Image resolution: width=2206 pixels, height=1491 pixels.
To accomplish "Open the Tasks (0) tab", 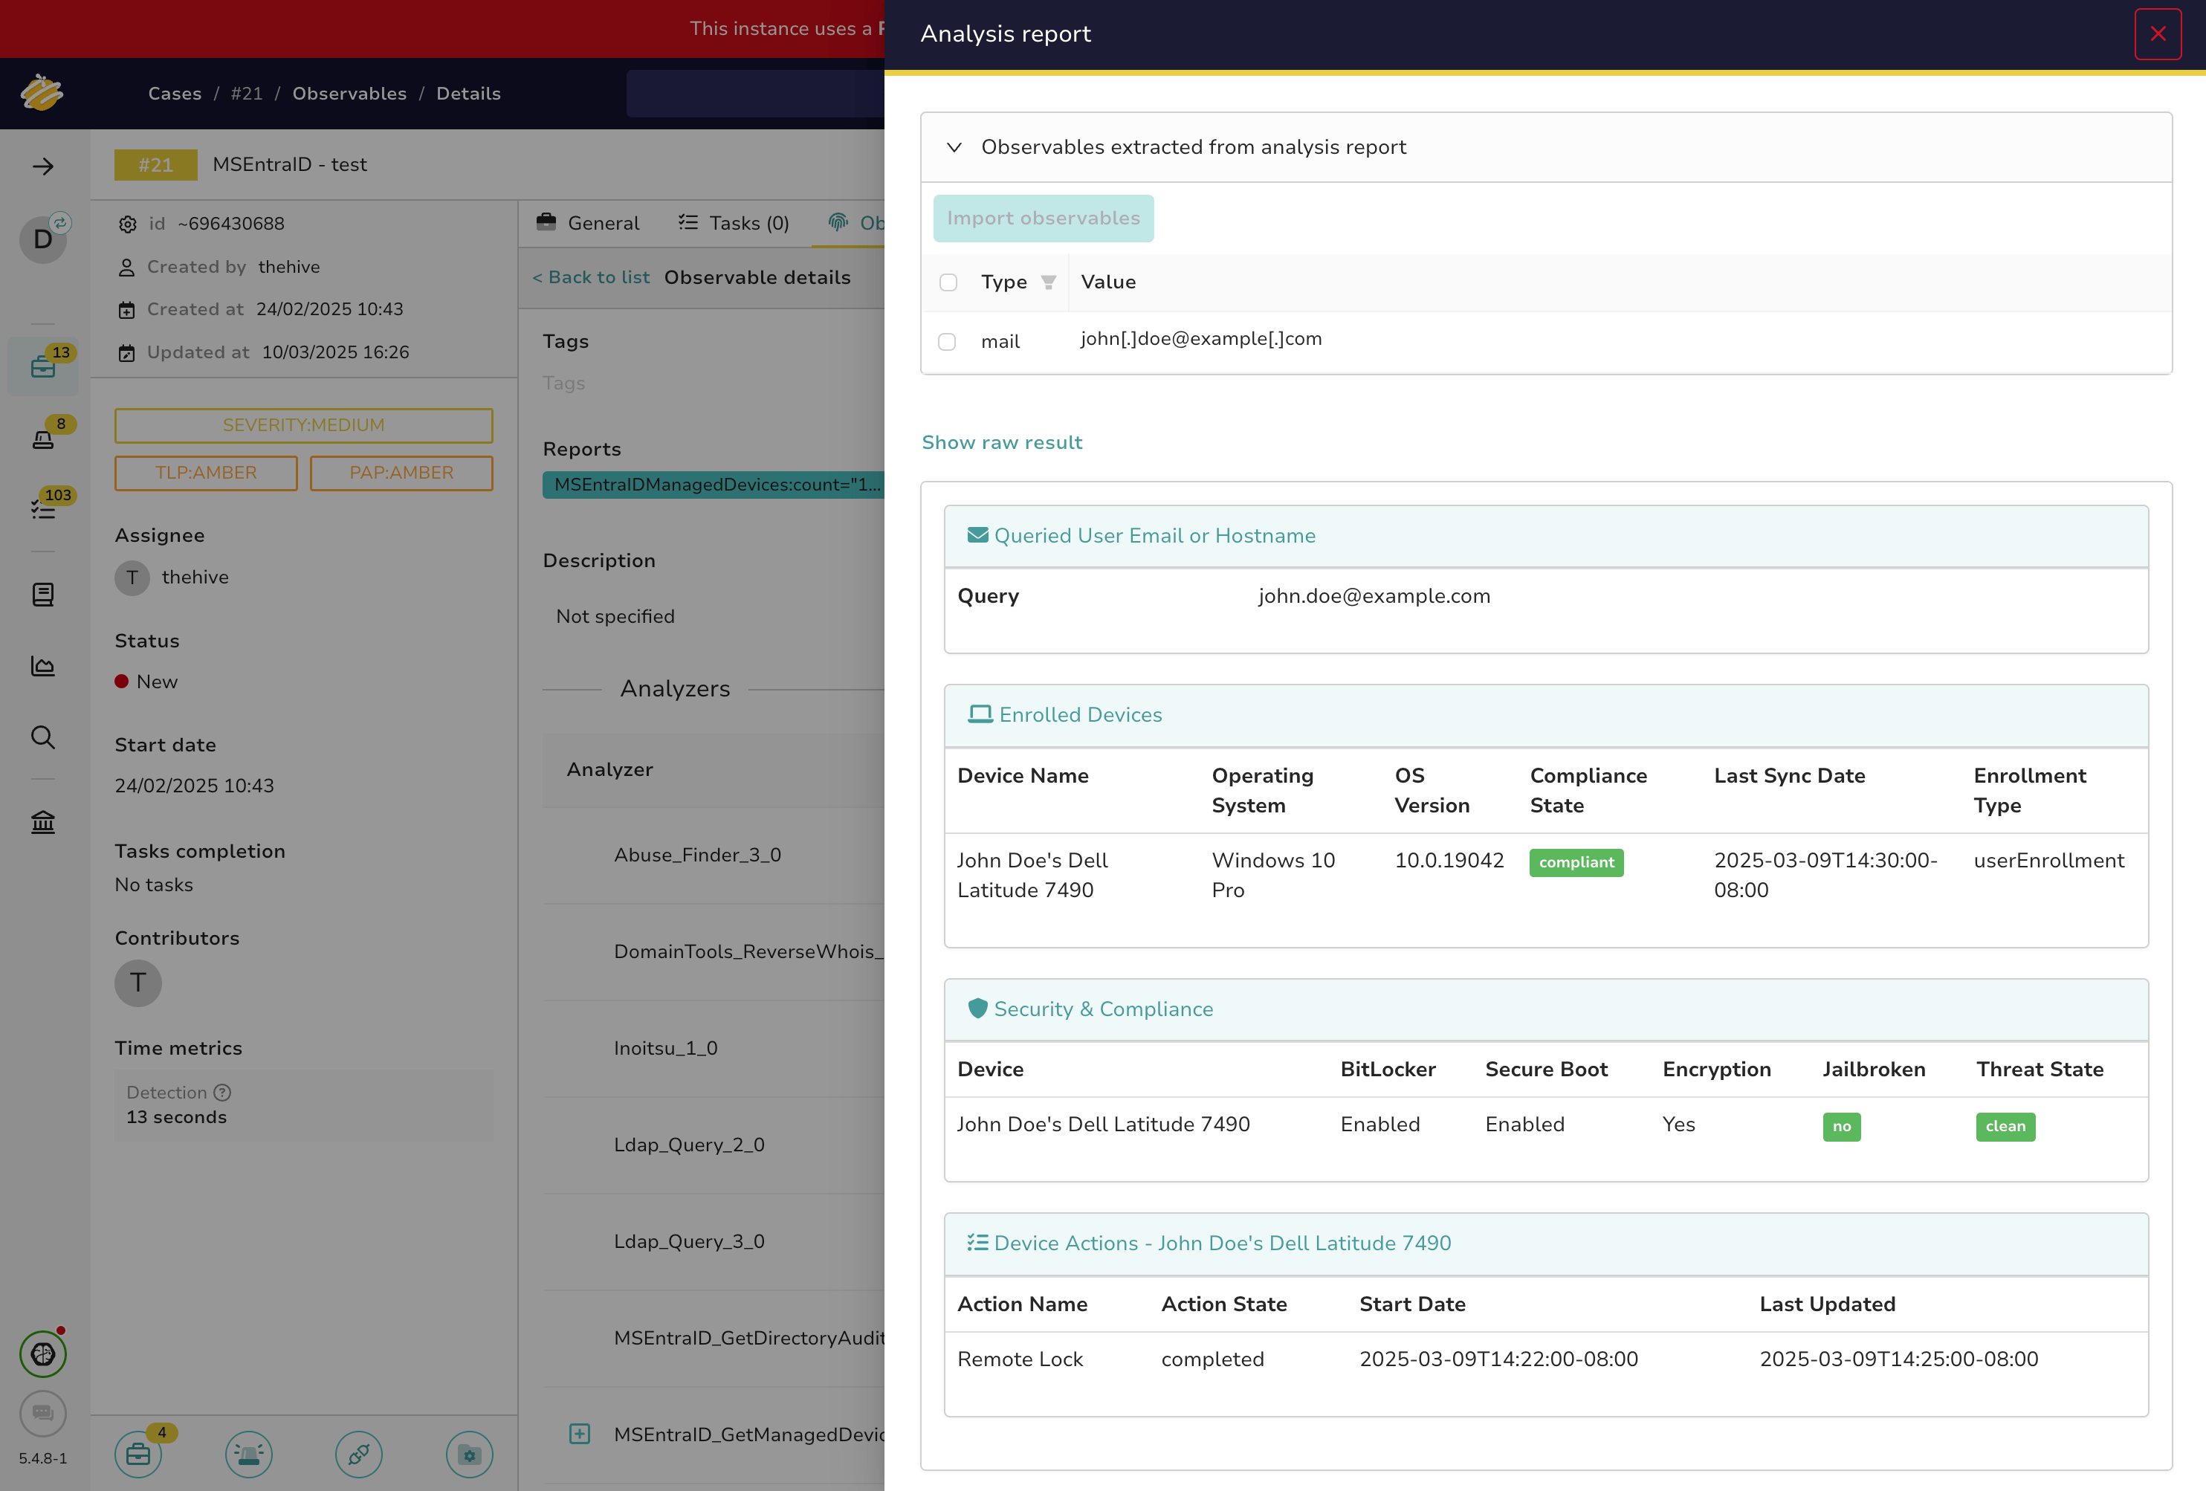I will tap(734, 223).
